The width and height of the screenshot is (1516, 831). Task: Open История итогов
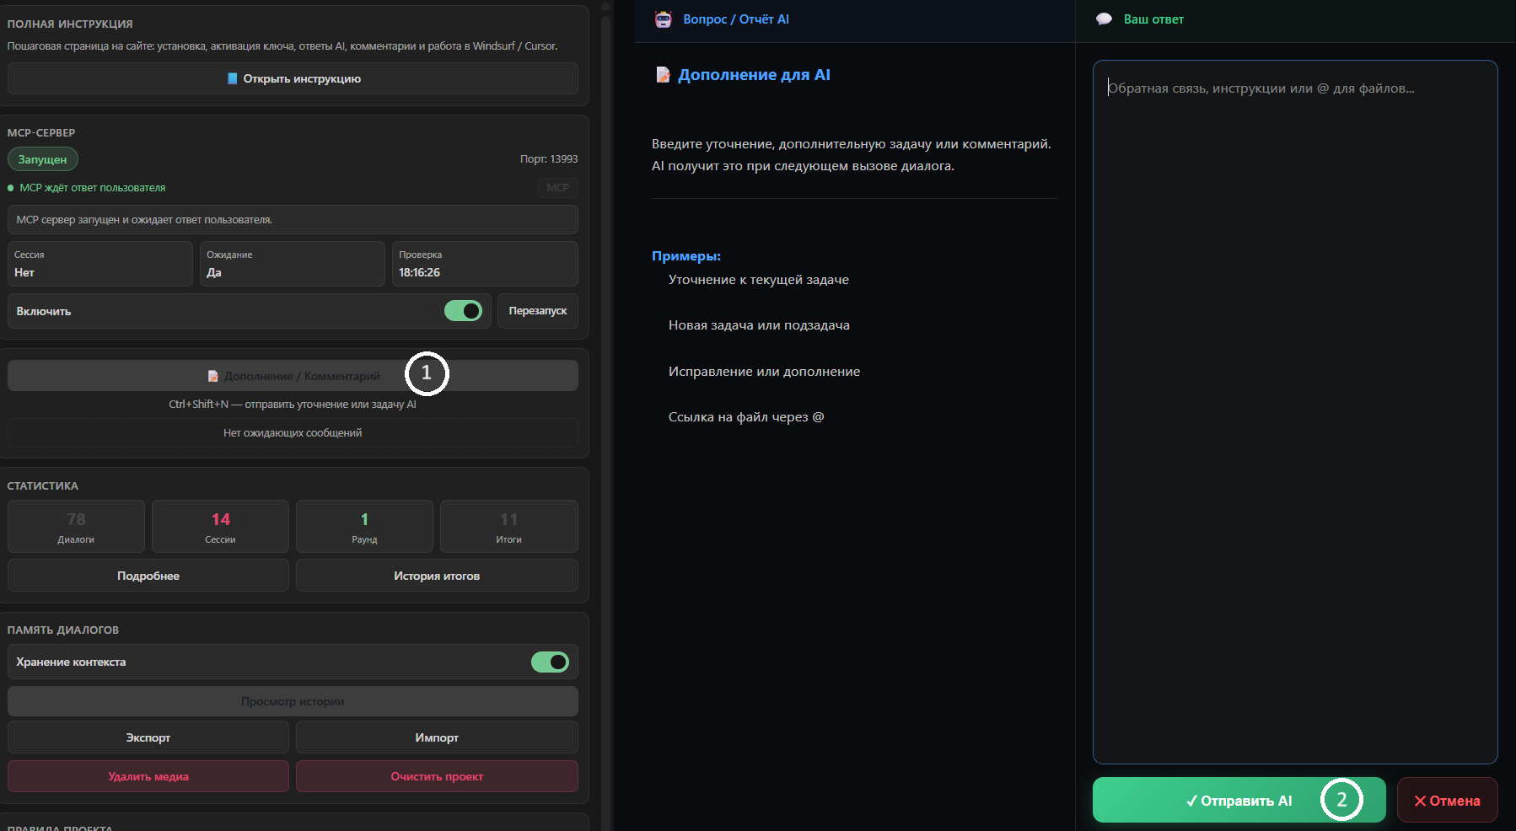437,576
